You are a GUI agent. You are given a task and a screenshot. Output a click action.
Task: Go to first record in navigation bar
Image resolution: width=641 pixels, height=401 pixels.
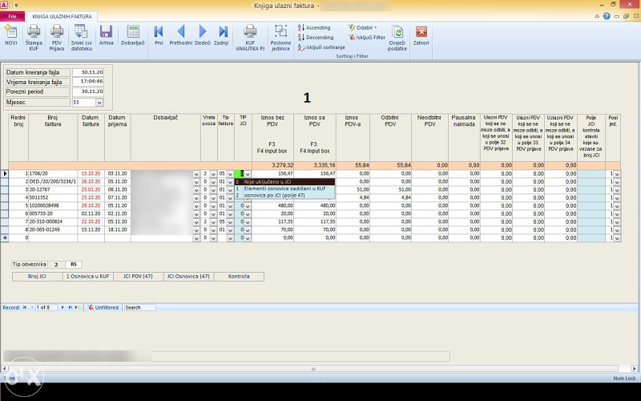pyautogui.click(x=25, y=307)
